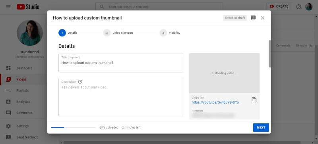
Task: Click the Playlists list icon
Action: [8, 90]
